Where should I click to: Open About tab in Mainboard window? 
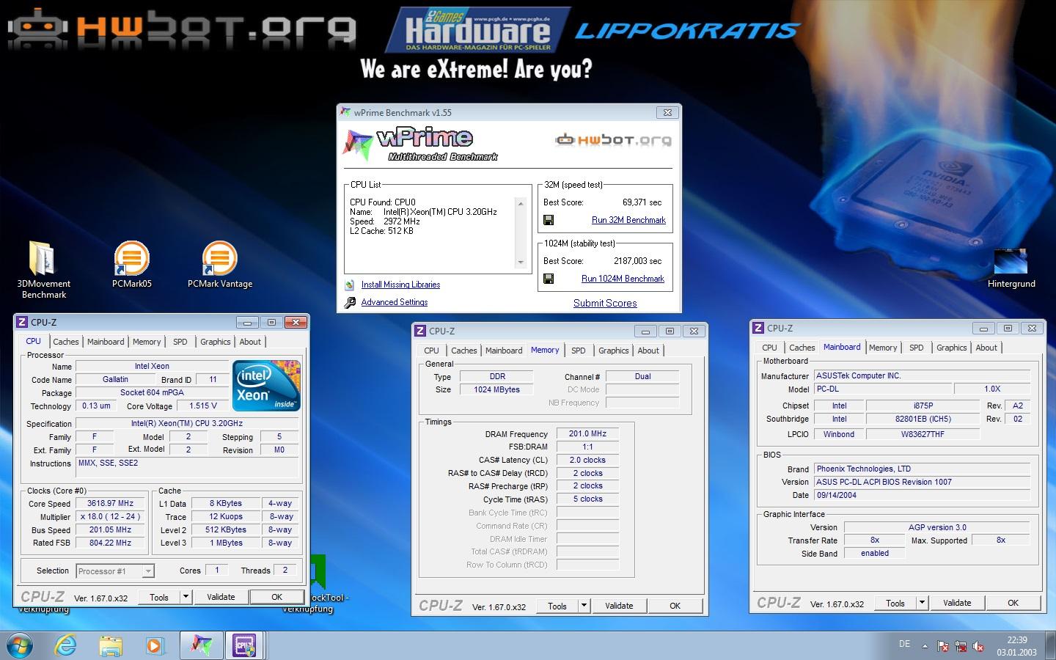click(x=986, y=348)
